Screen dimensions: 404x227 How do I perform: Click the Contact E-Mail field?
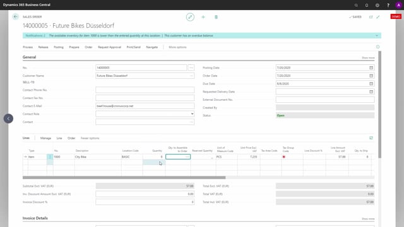pos(145,106)
